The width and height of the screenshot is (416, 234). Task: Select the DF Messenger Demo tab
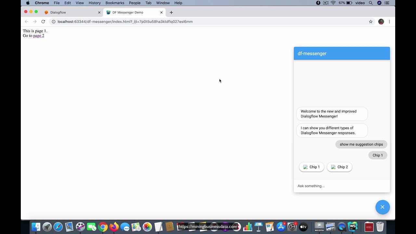[x=134, y=12]
